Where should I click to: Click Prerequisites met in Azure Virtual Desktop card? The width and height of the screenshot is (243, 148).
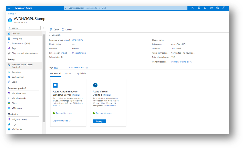tap(104, 113)
